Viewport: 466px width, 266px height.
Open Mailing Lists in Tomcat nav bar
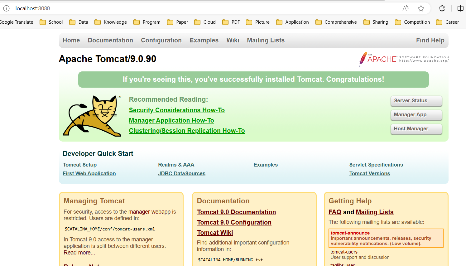click(266, 40)
